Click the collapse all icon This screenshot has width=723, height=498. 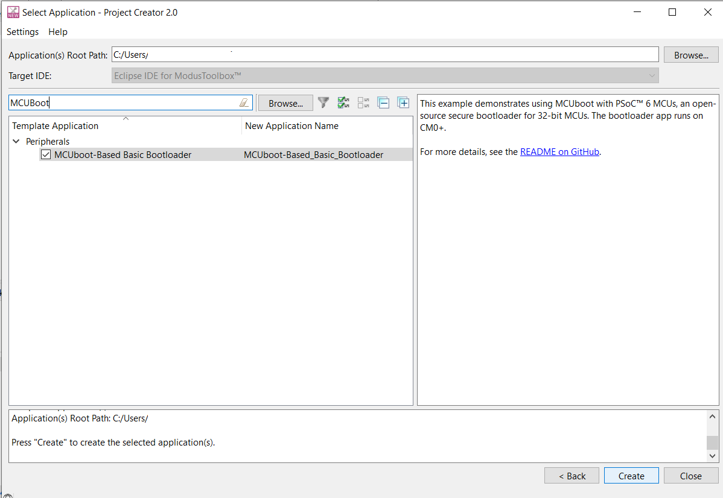tap(383, 102)
